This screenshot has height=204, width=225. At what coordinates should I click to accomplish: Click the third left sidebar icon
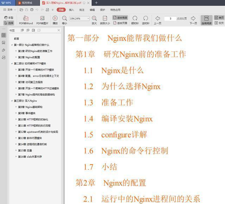tap(4, 50)
